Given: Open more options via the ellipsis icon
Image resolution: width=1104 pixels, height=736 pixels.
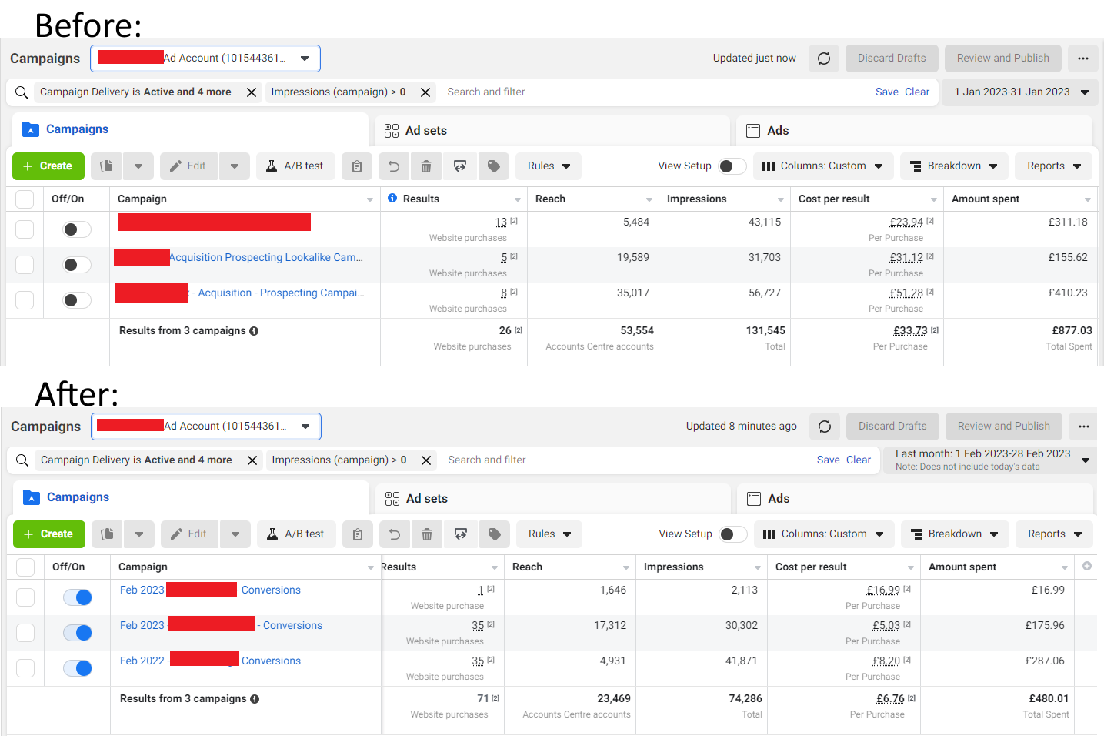Looking at the screenshot, I should coord(1082,58).
